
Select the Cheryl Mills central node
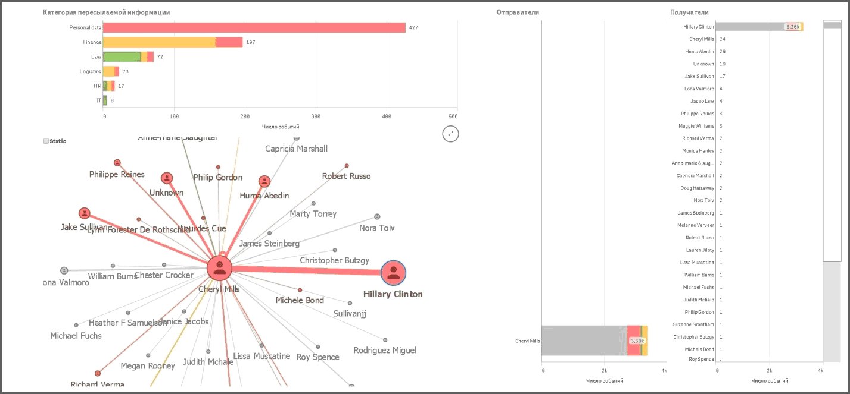(219, 269)
